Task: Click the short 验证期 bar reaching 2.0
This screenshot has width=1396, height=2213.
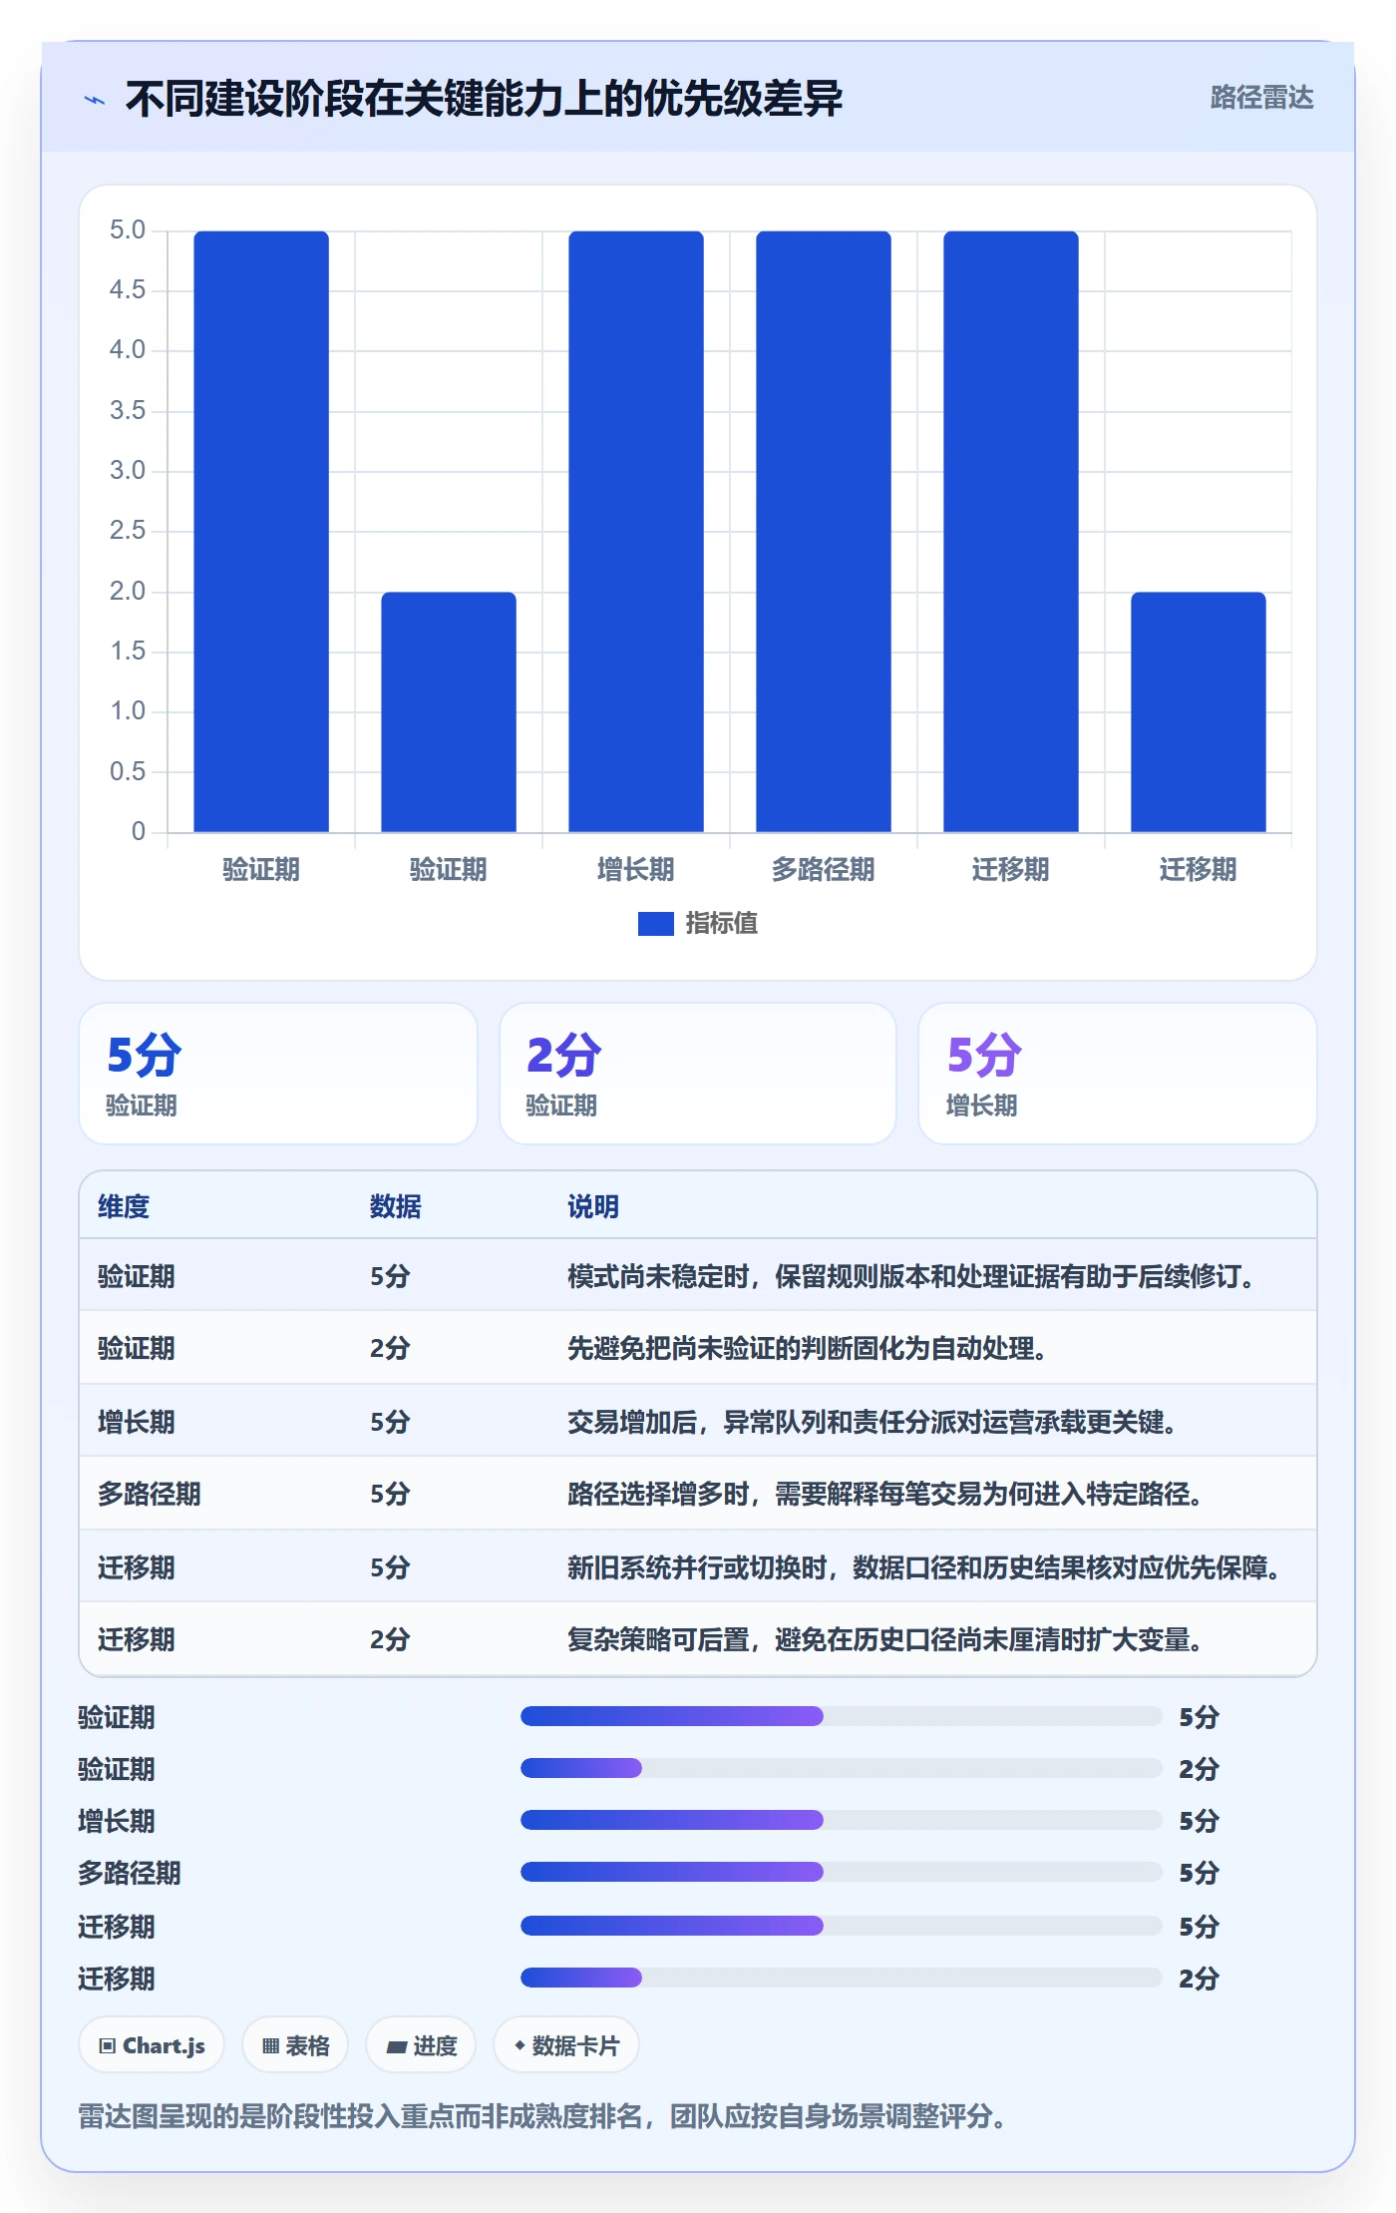Action: click(x=449, y=712)
